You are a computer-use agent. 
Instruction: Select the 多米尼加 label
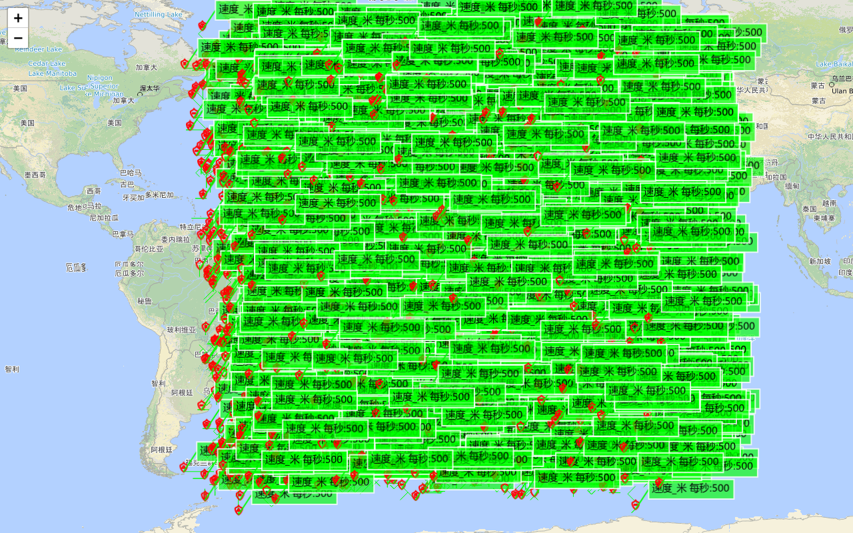(x=159, y=195)
